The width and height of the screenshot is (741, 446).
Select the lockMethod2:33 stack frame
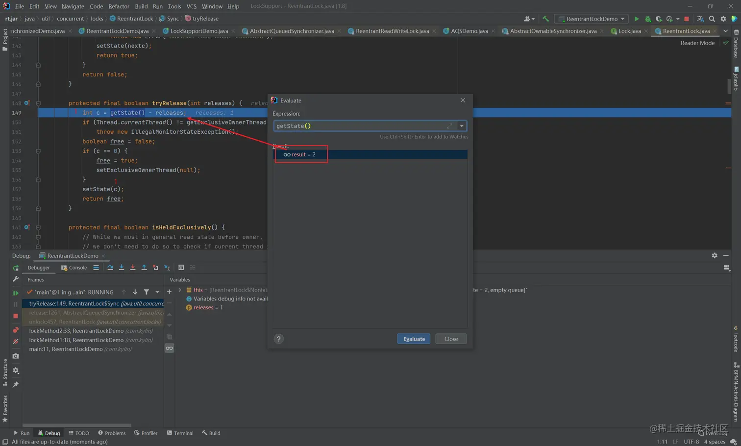93,331
